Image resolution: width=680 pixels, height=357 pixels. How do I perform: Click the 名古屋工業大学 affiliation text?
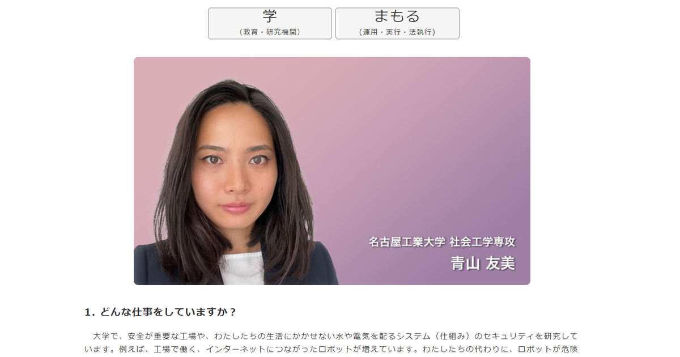(407, 242)
